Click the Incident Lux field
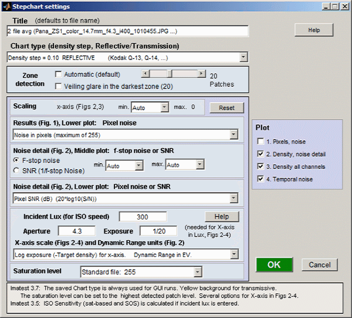Viewport: 352px width, 318px height. click(x=143, y=216)
